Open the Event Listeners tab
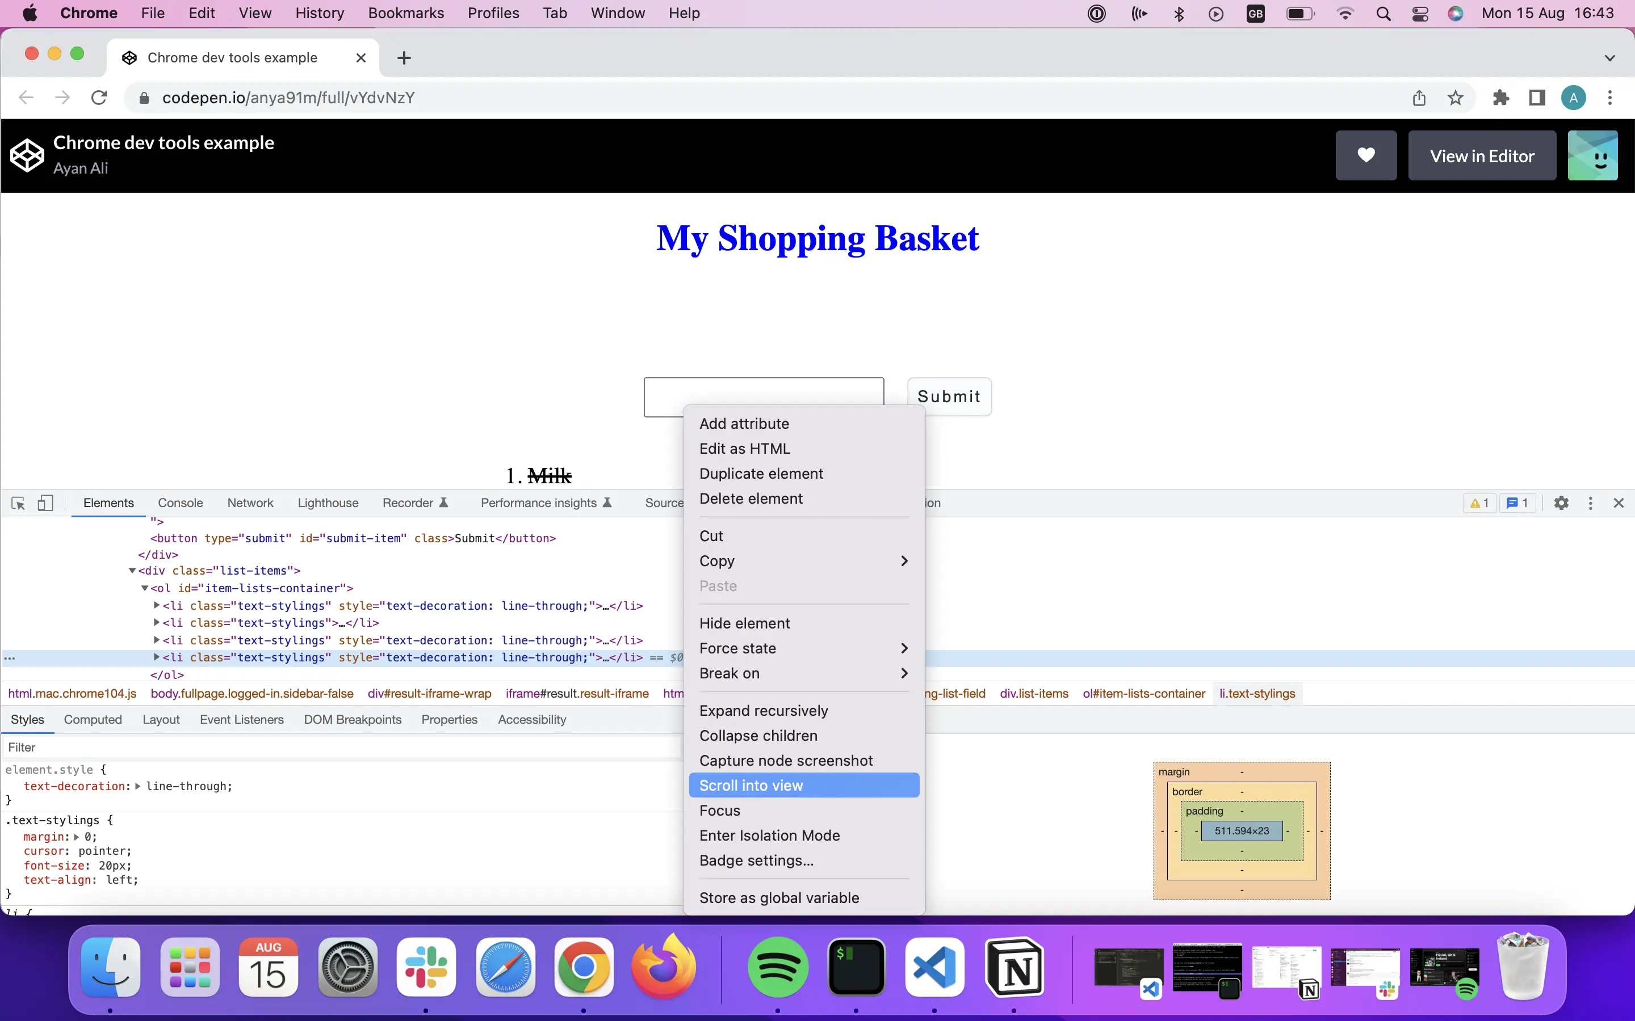 coord(241,720)
